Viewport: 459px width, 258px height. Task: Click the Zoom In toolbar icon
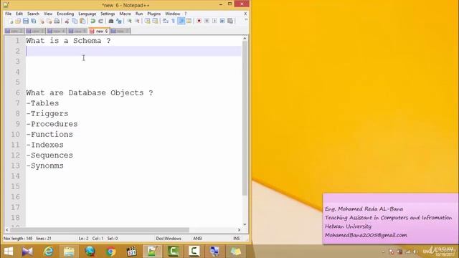click(x=129, y=21)
